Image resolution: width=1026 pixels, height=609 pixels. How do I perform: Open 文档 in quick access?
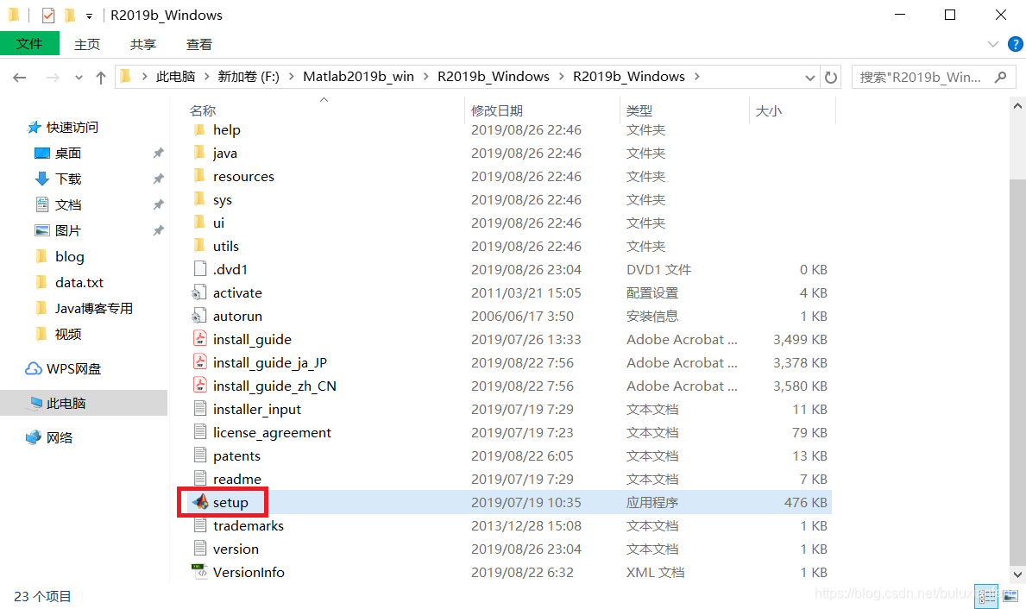[x=58, y=204]
